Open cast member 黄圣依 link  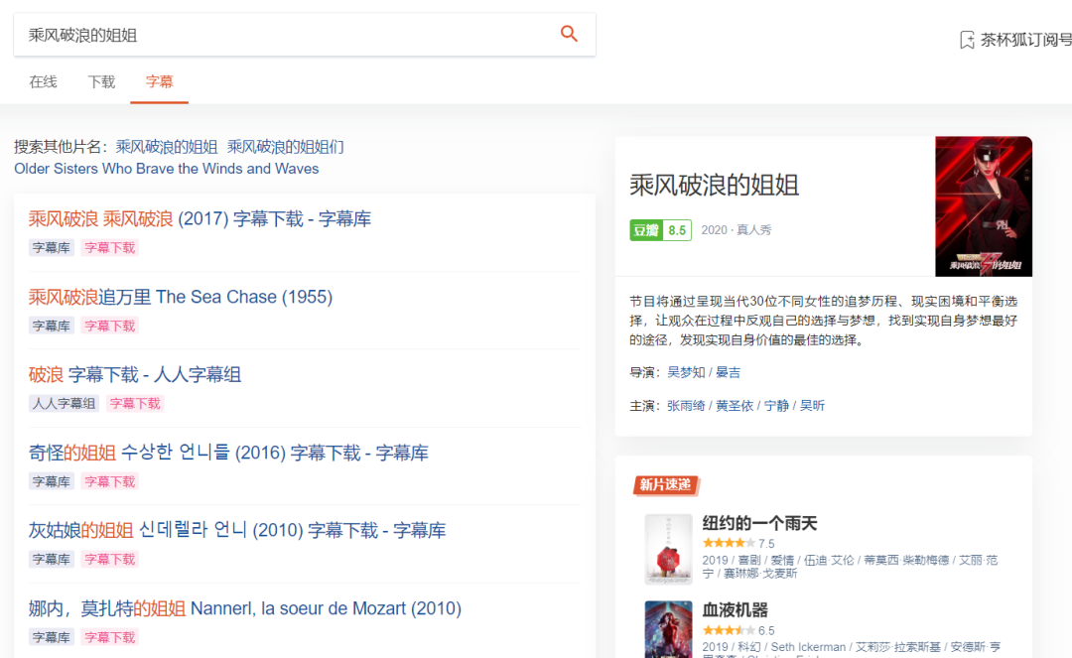pos(735,406)
